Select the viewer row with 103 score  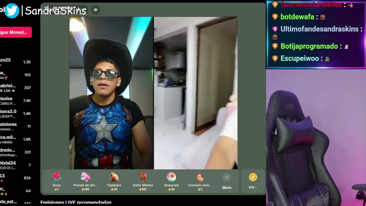16,75
